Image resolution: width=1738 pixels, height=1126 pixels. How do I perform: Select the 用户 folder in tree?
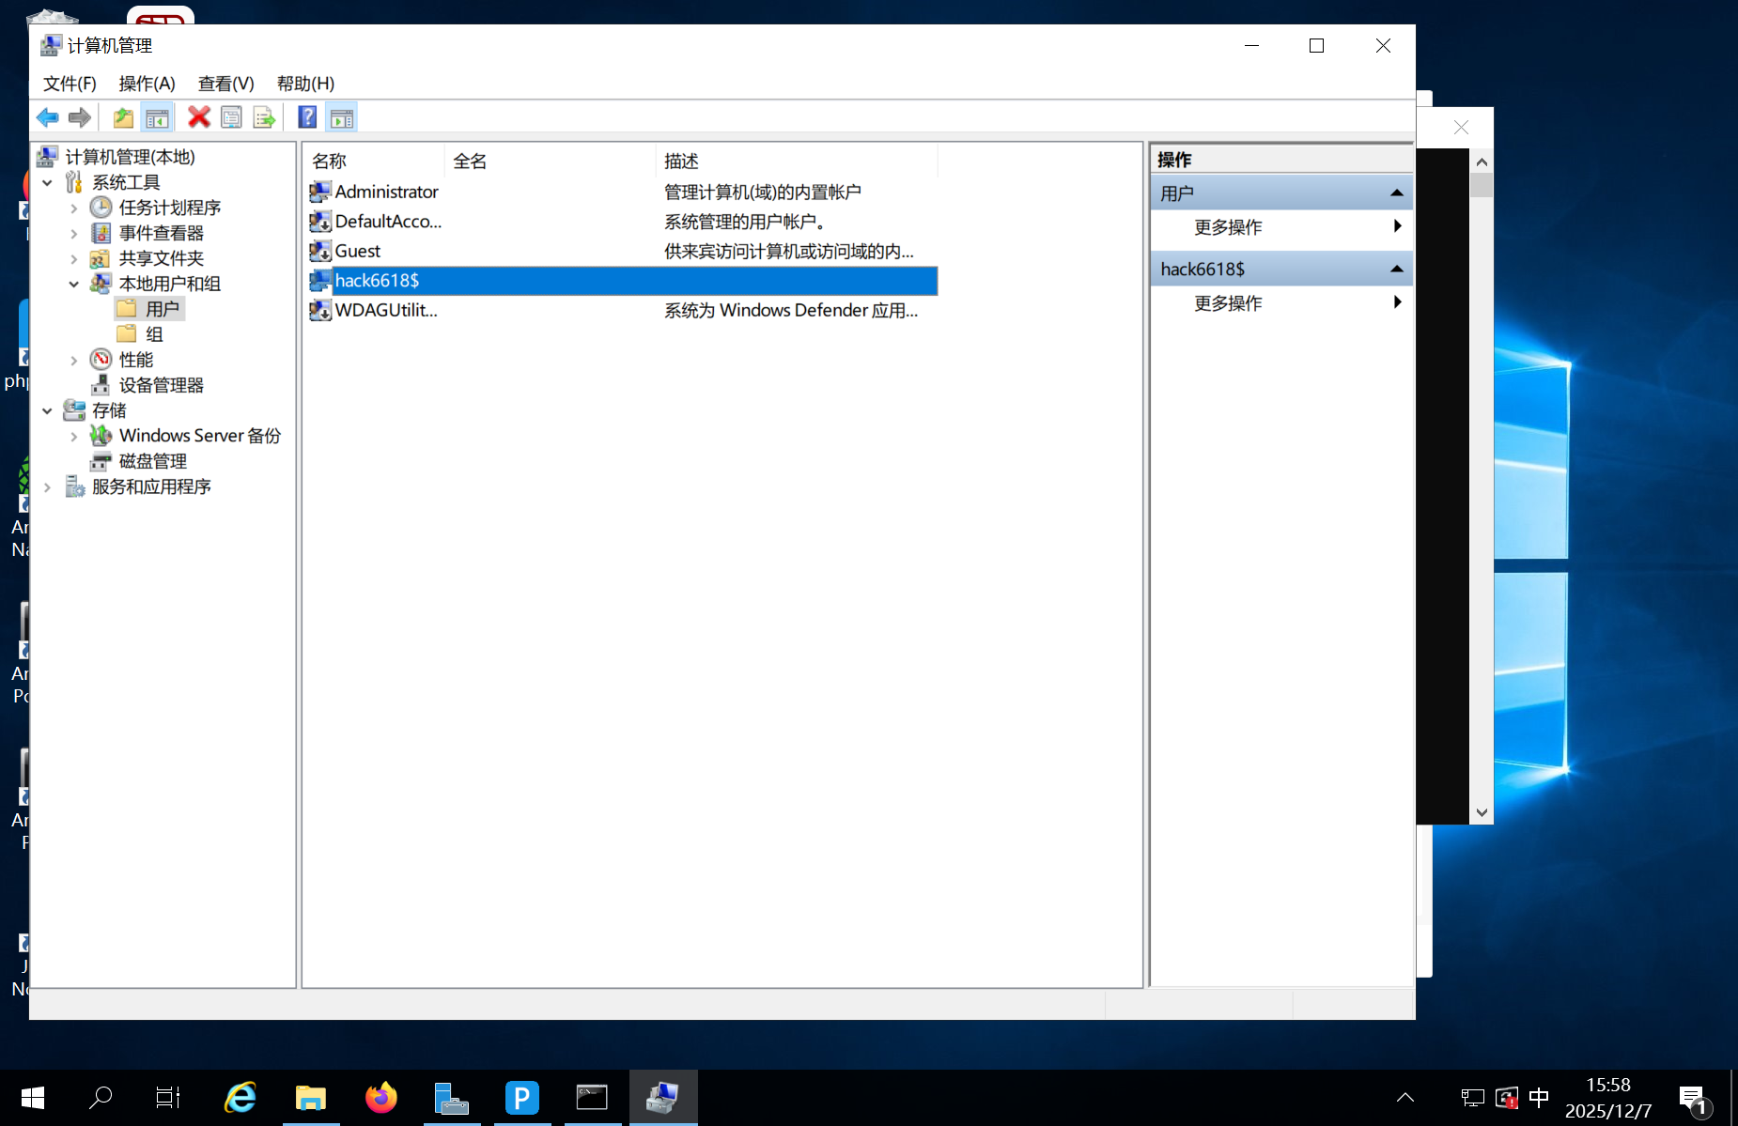tap(162, 309)
